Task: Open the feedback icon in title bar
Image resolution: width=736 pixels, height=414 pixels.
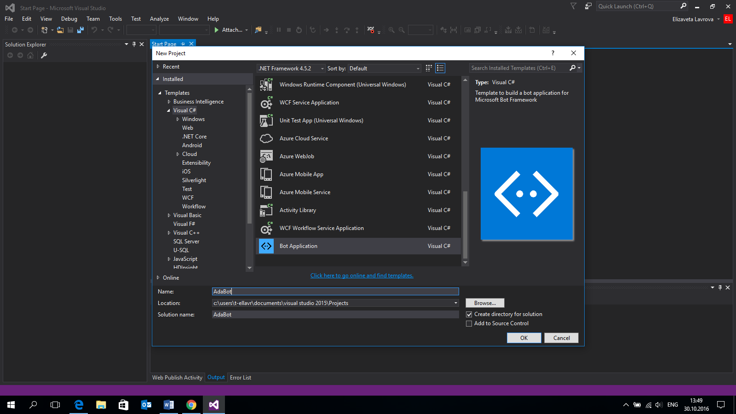Action: point(588,6)
